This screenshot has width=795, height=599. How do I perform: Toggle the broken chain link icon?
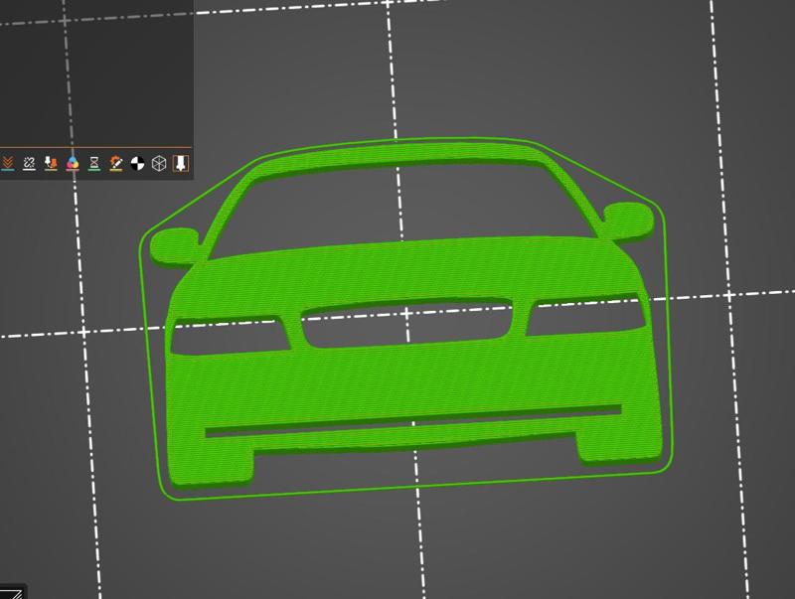tap(30, 163)
